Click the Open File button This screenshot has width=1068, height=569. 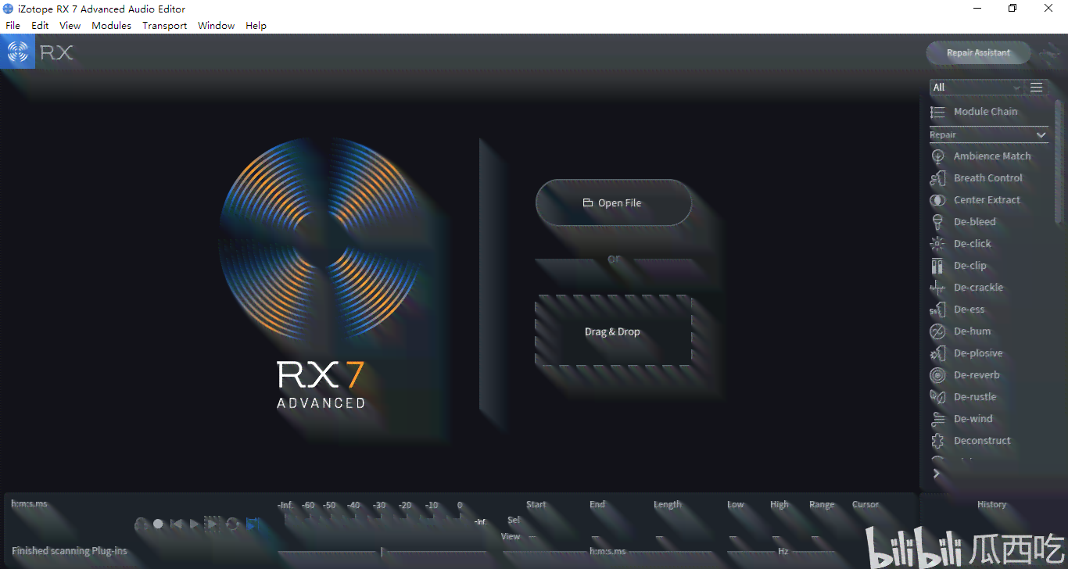coord(614,203)
